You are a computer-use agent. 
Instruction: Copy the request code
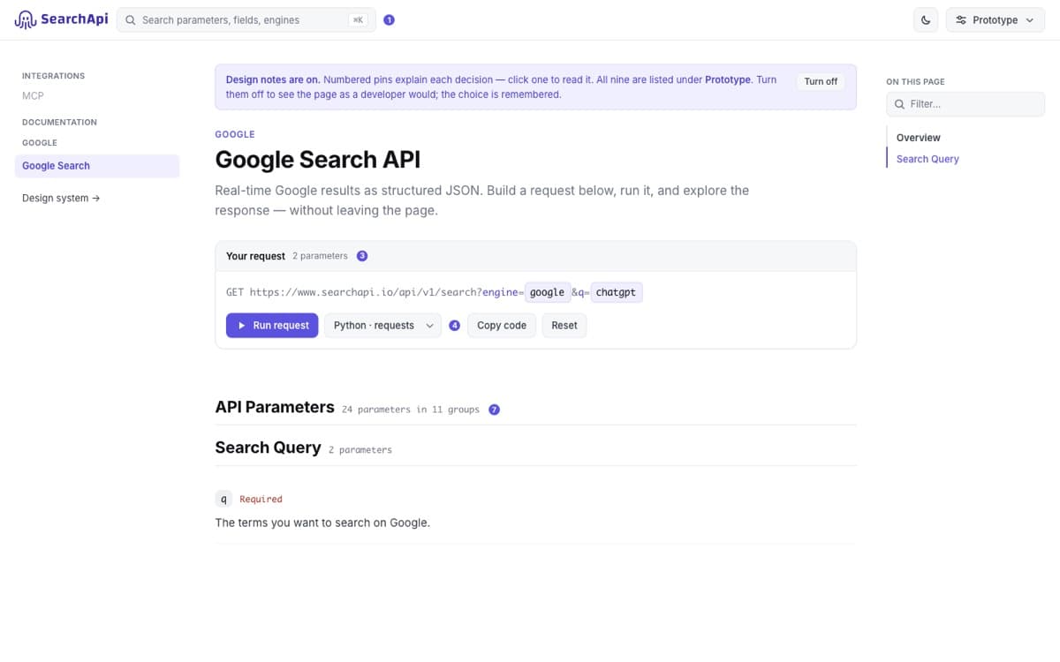pyautogui.click(x=502, y=326)
